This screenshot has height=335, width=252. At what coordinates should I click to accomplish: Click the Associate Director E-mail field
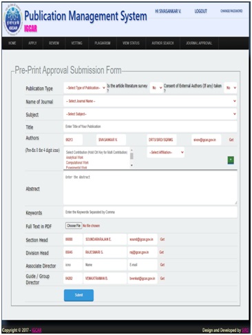143,265
